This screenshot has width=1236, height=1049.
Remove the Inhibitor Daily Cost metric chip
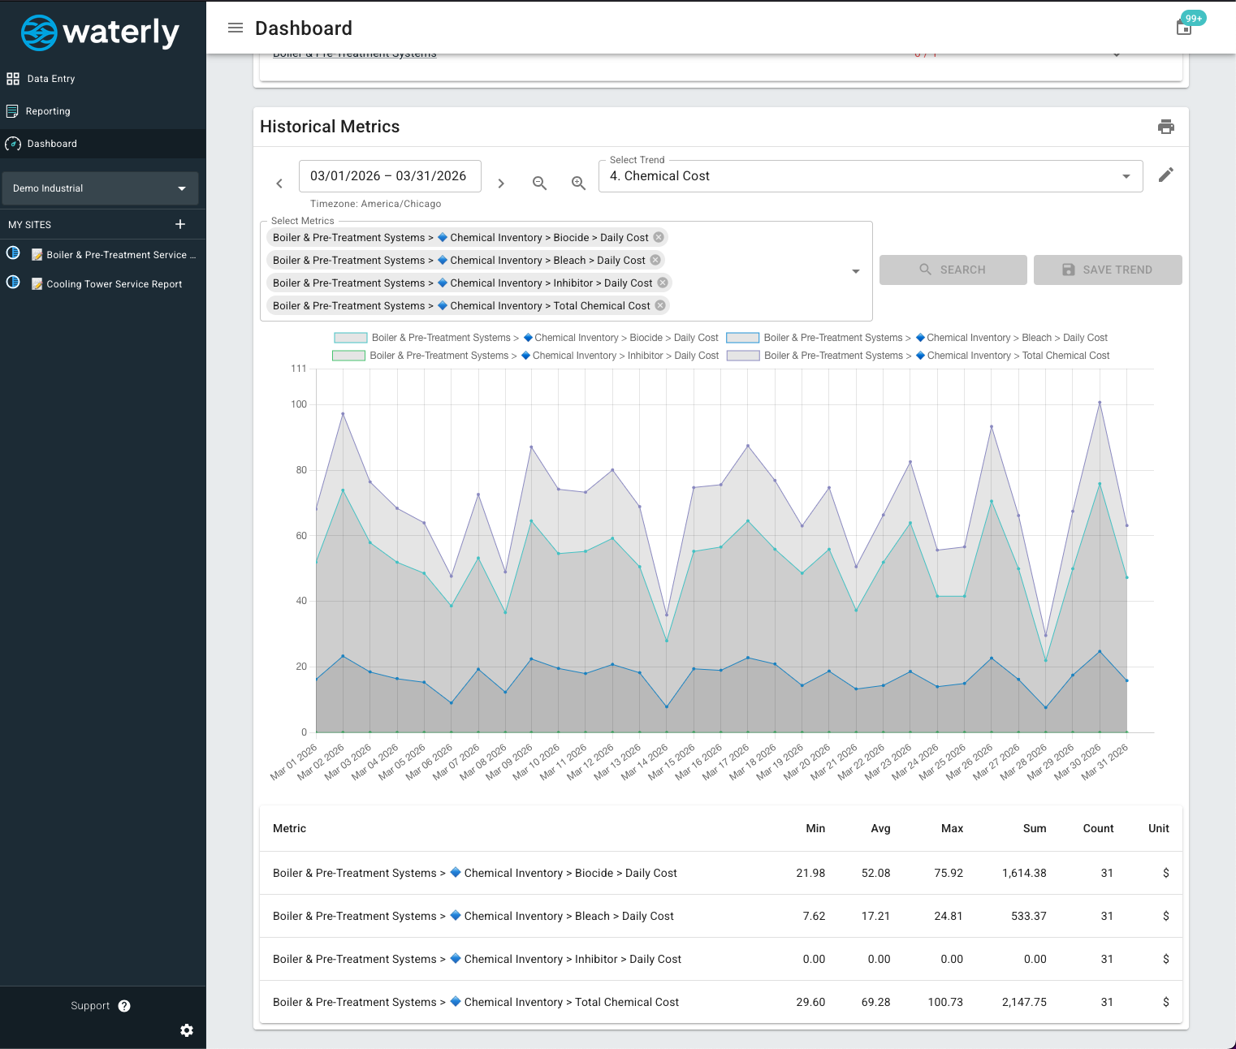(x=663, y=283)
